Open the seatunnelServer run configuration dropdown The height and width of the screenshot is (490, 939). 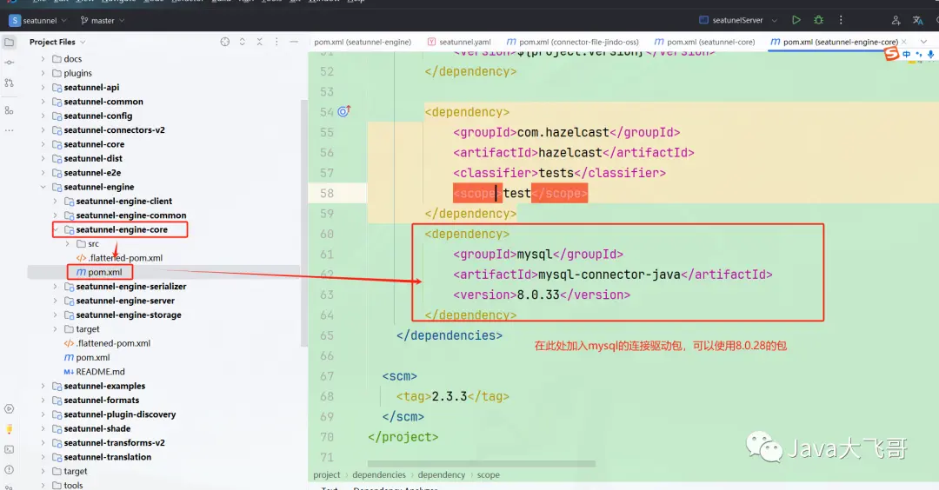738,20
